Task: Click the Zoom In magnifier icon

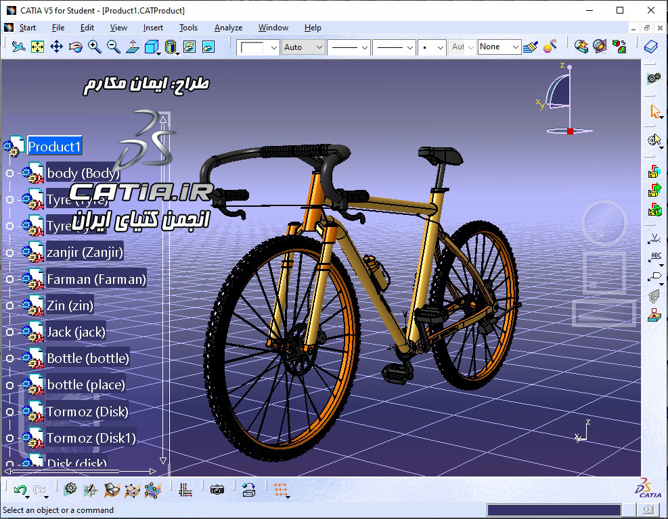Action: coord(95,47)
